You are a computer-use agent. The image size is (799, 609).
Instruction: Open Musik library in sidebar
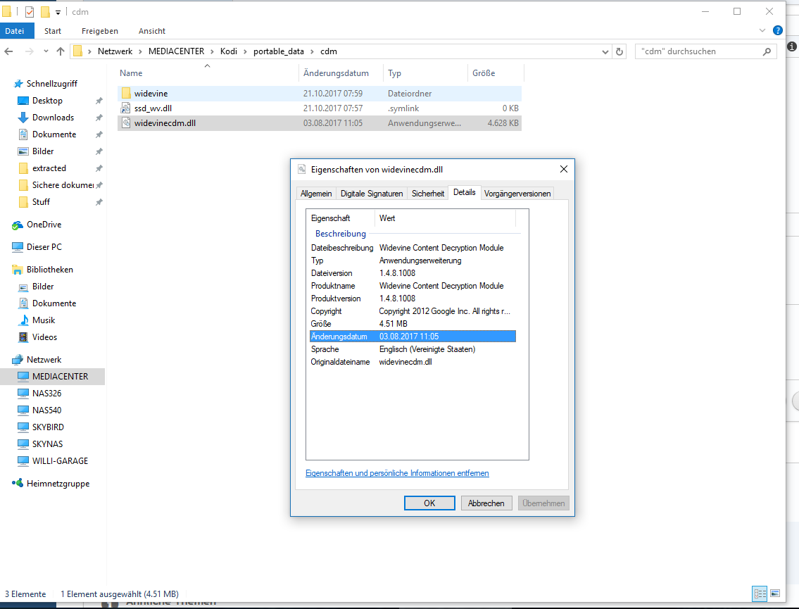[x=44, y=320]
